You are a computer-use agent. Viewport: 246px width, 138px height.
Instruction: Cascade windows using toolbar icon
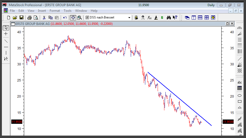pyautogui.click(x=187, y=17)
